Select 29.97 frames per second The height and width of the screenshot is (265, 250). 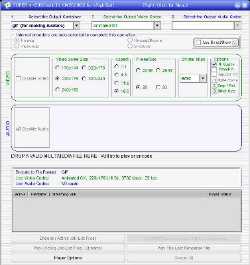tap(158, 70)
